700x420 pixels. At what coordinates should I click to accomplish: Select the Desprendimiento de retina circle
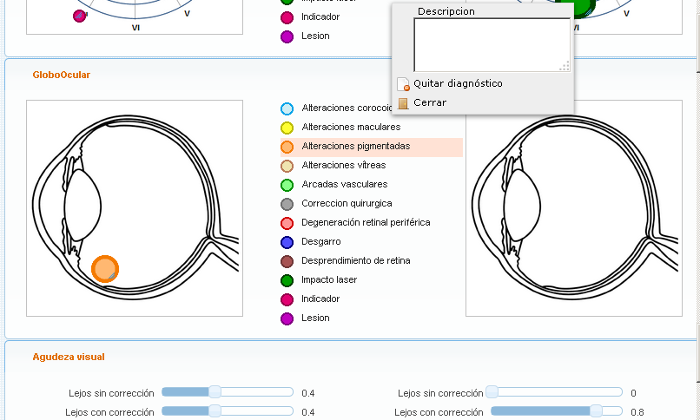tap(287, 261)
